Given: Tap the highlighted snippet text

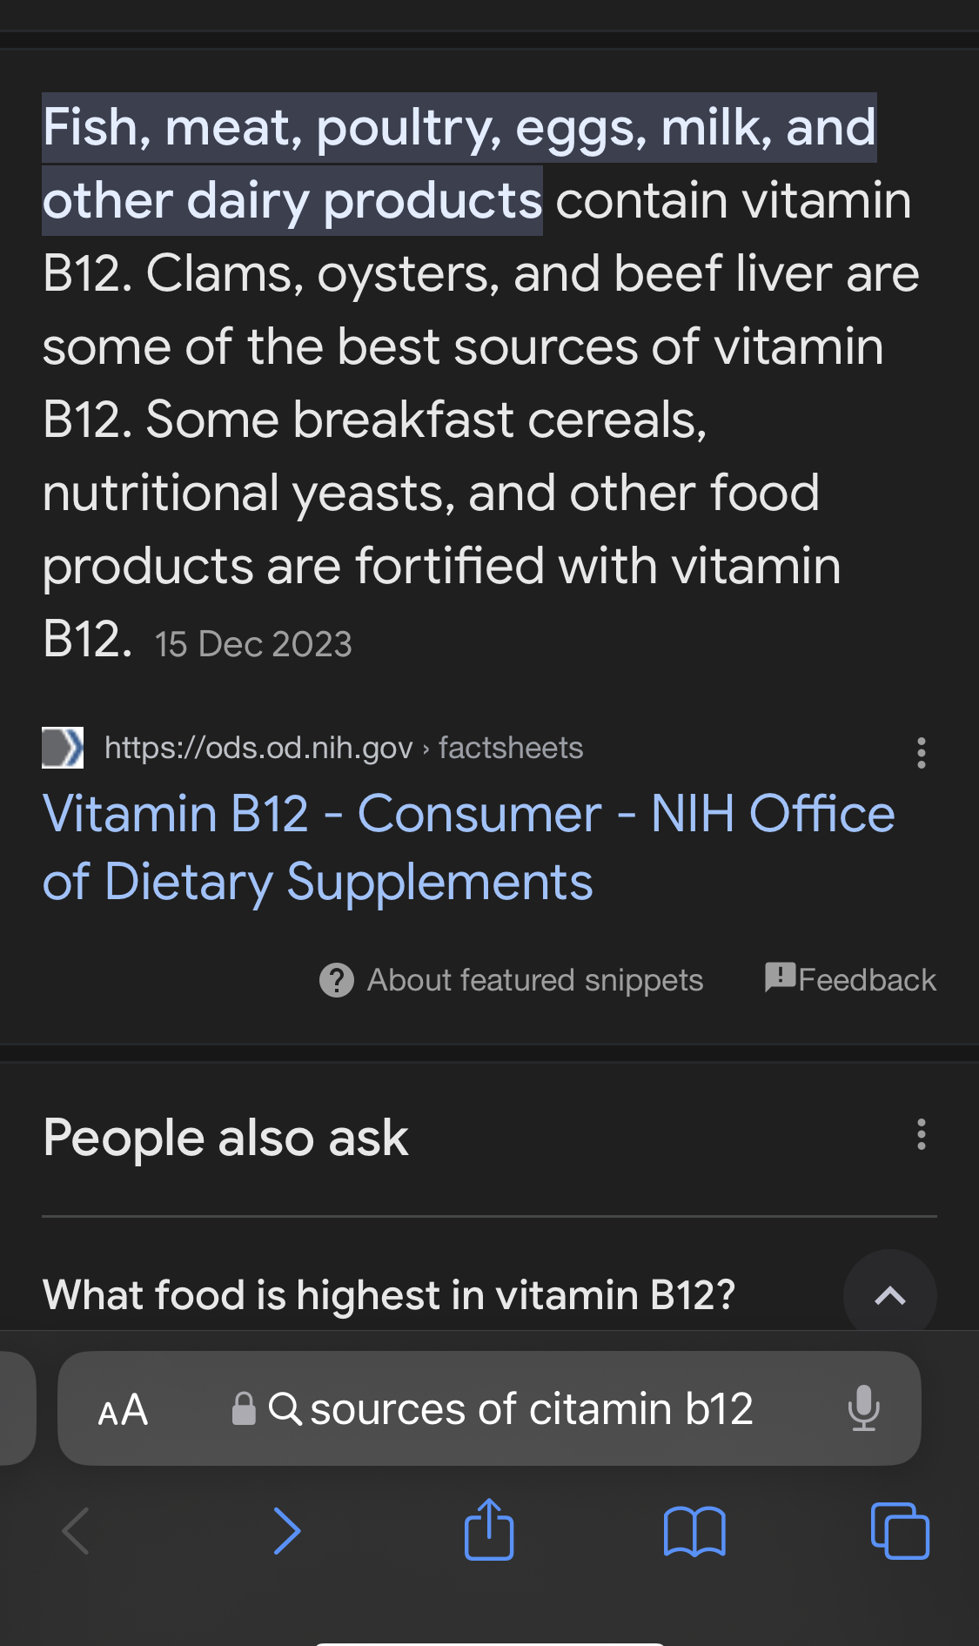Looking at the screenshot, I should (x=459, y=165).
